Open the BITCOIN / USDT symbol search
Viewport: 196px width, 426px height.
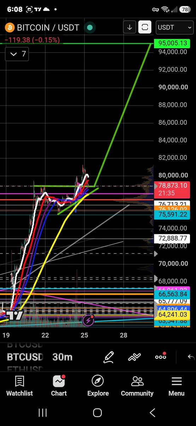tap(48, 27)
